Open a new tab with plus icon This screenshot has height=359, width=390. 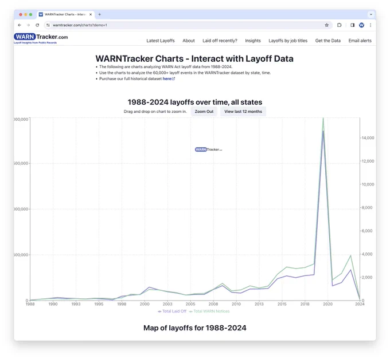point(99,14)
